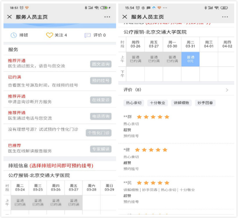Close right page with X icon
The height and width of the screenshot is (218, 238).
coord(125,17)
